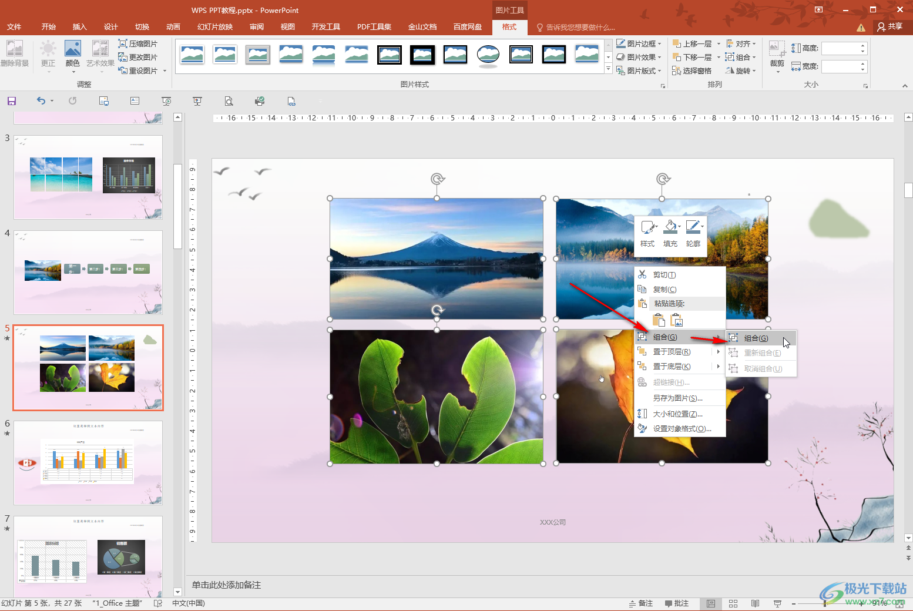Start Slide Show from status bar icon
Image resolution: width=913 pixels, height=611 pixels.
(x=778, y=603)
